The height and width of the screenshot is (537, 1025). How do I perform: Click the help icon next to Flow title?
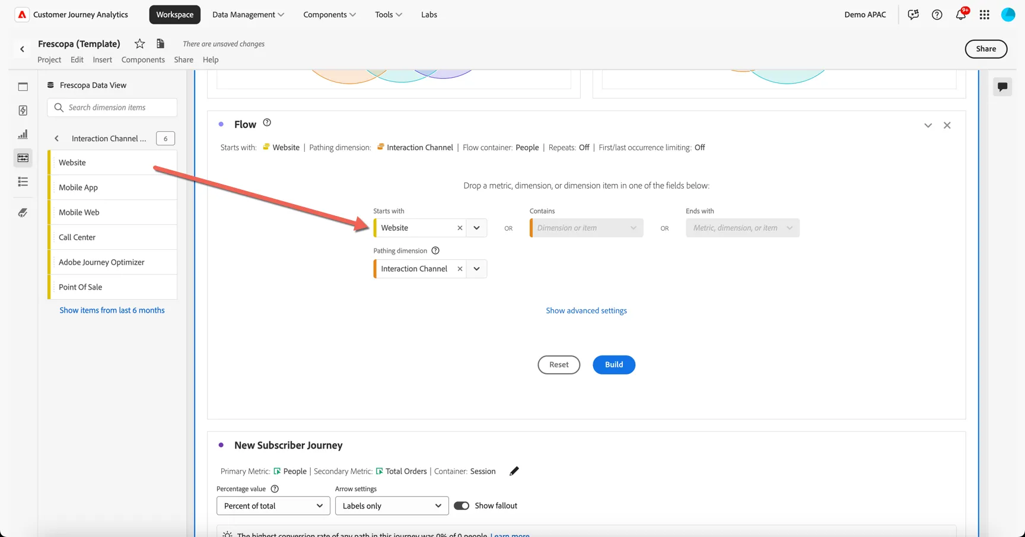click(267, 123)
